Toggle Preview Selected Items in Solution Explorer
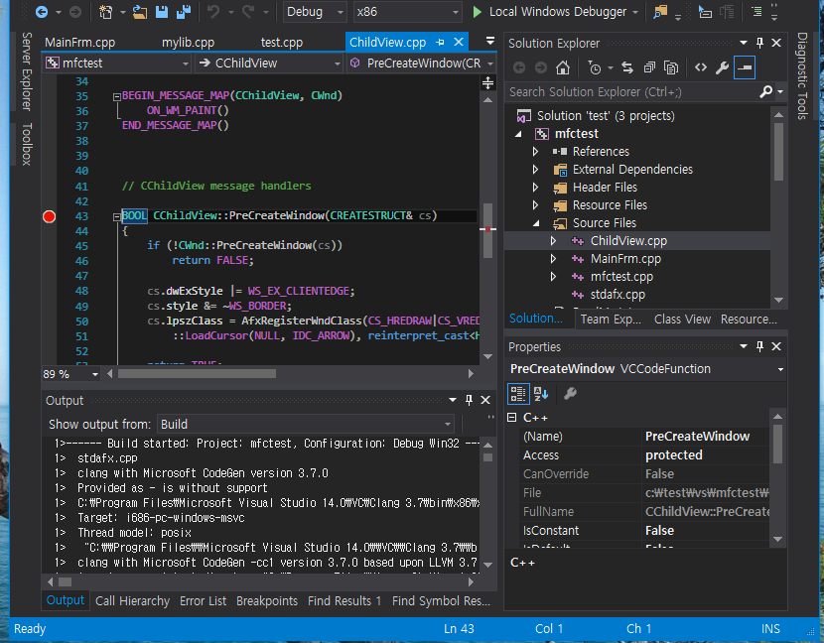Image resolution: width=824 pixels, height=643 pixels. point(744,67)
